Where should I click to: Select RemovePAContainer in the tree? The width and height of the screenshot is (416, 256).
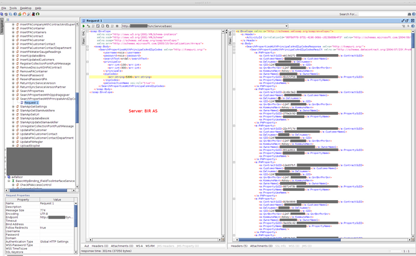34,71
